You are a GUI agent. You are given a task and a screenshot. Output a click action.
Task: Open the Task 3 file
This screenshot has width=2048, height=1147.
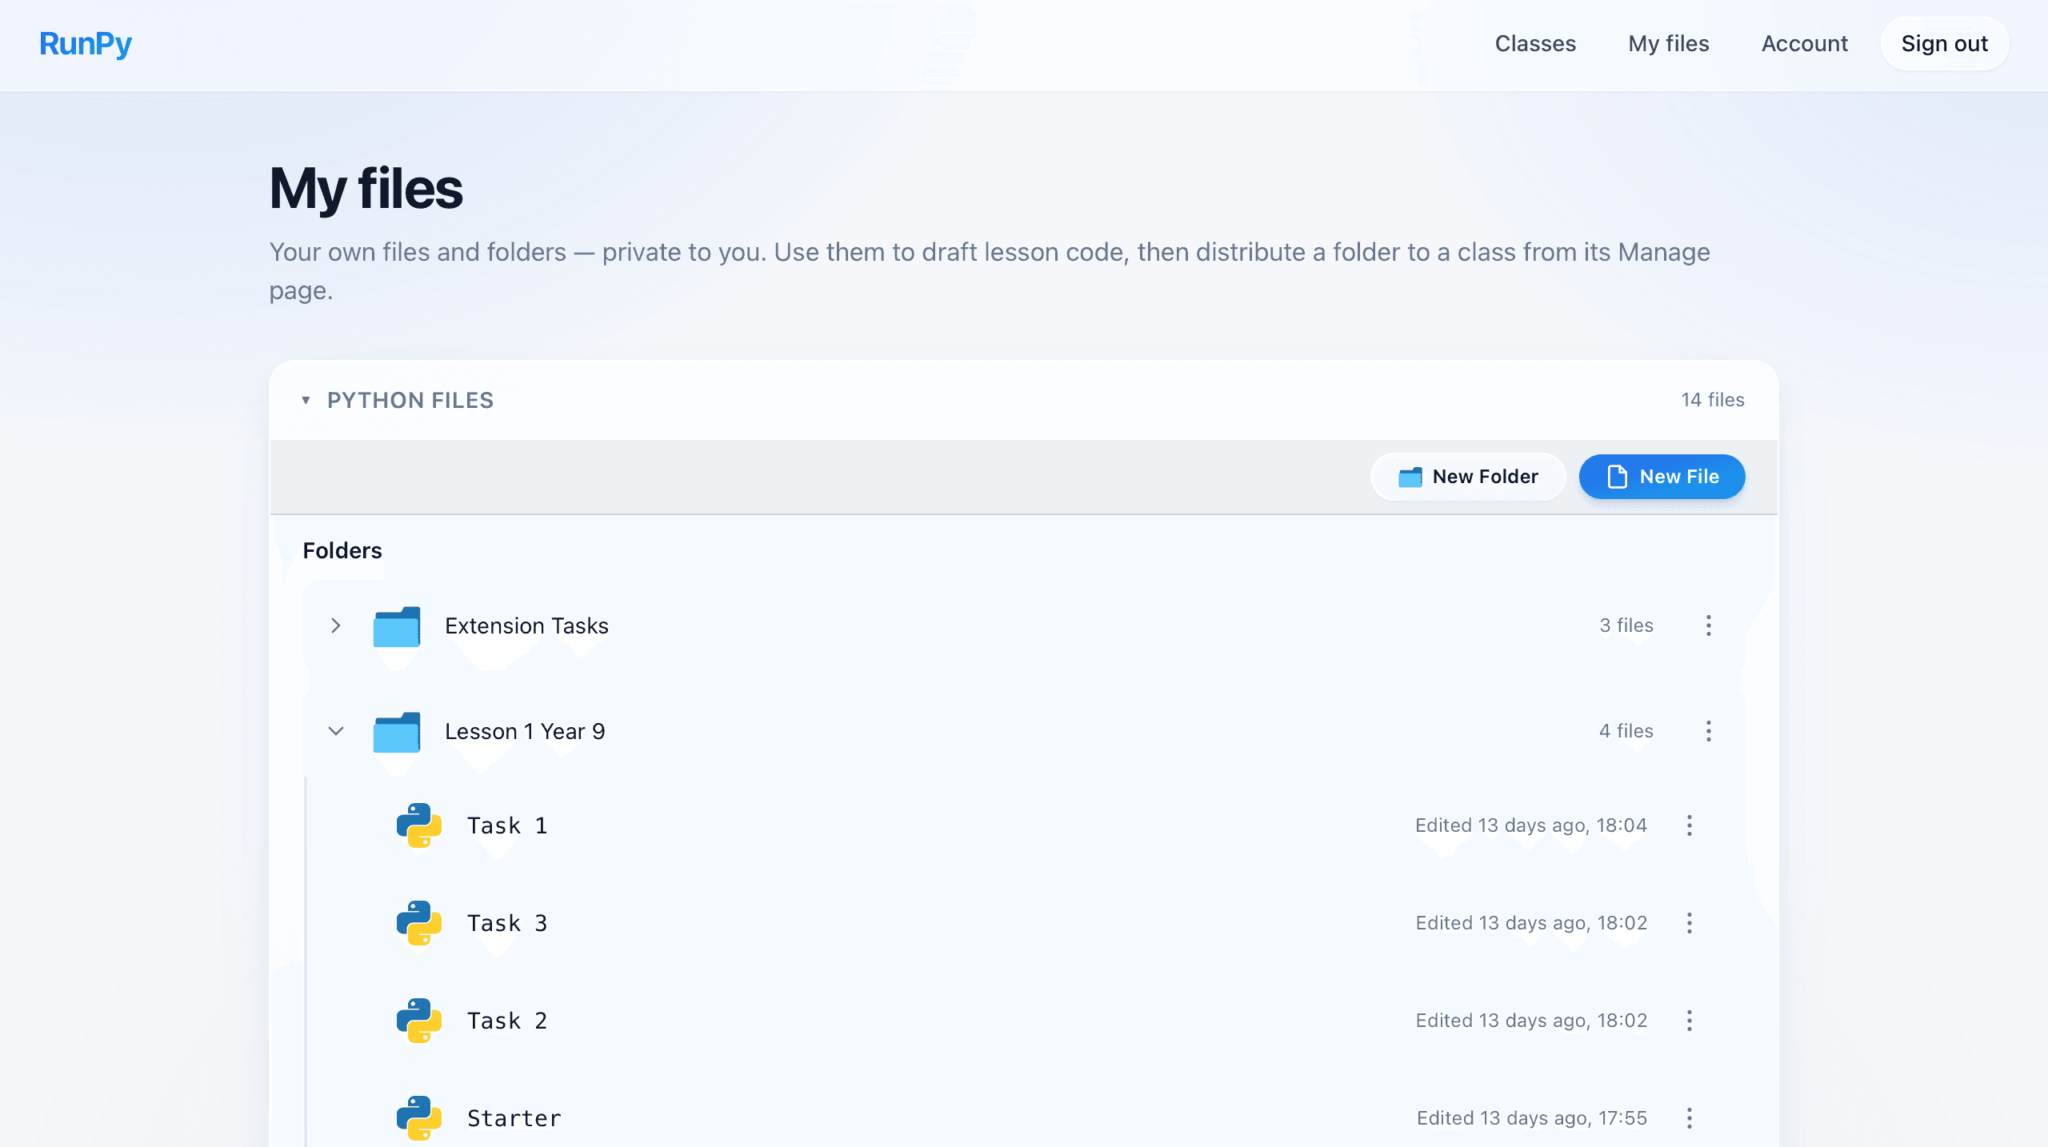coord(507,923)
